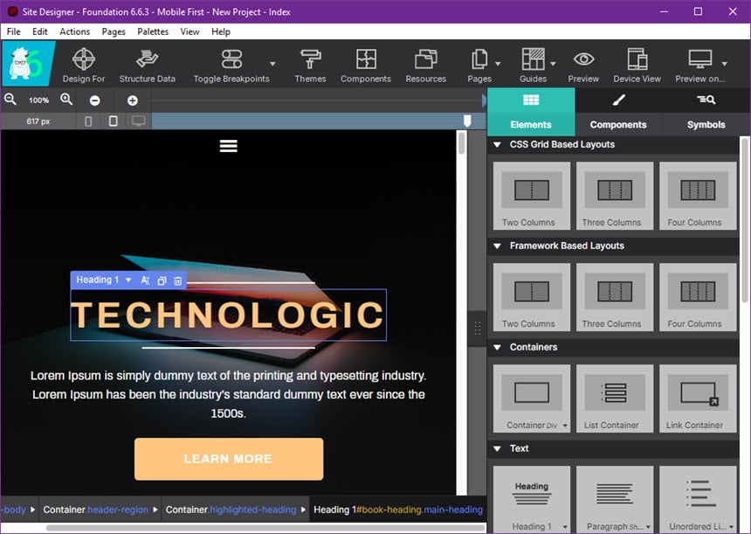Switch to the Symbols tab
Screen dimensions: 751x534
(x=706, y=112)
